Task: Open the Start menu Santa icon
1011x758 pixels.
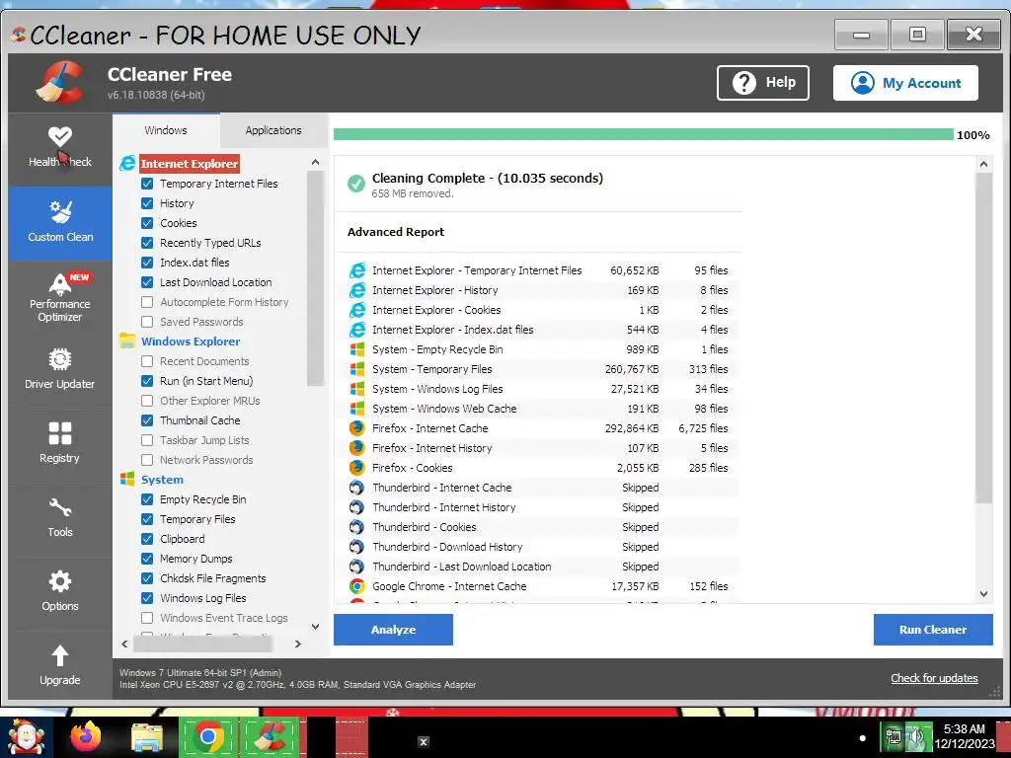Action: pyautogui.click(x=25, y=737)
